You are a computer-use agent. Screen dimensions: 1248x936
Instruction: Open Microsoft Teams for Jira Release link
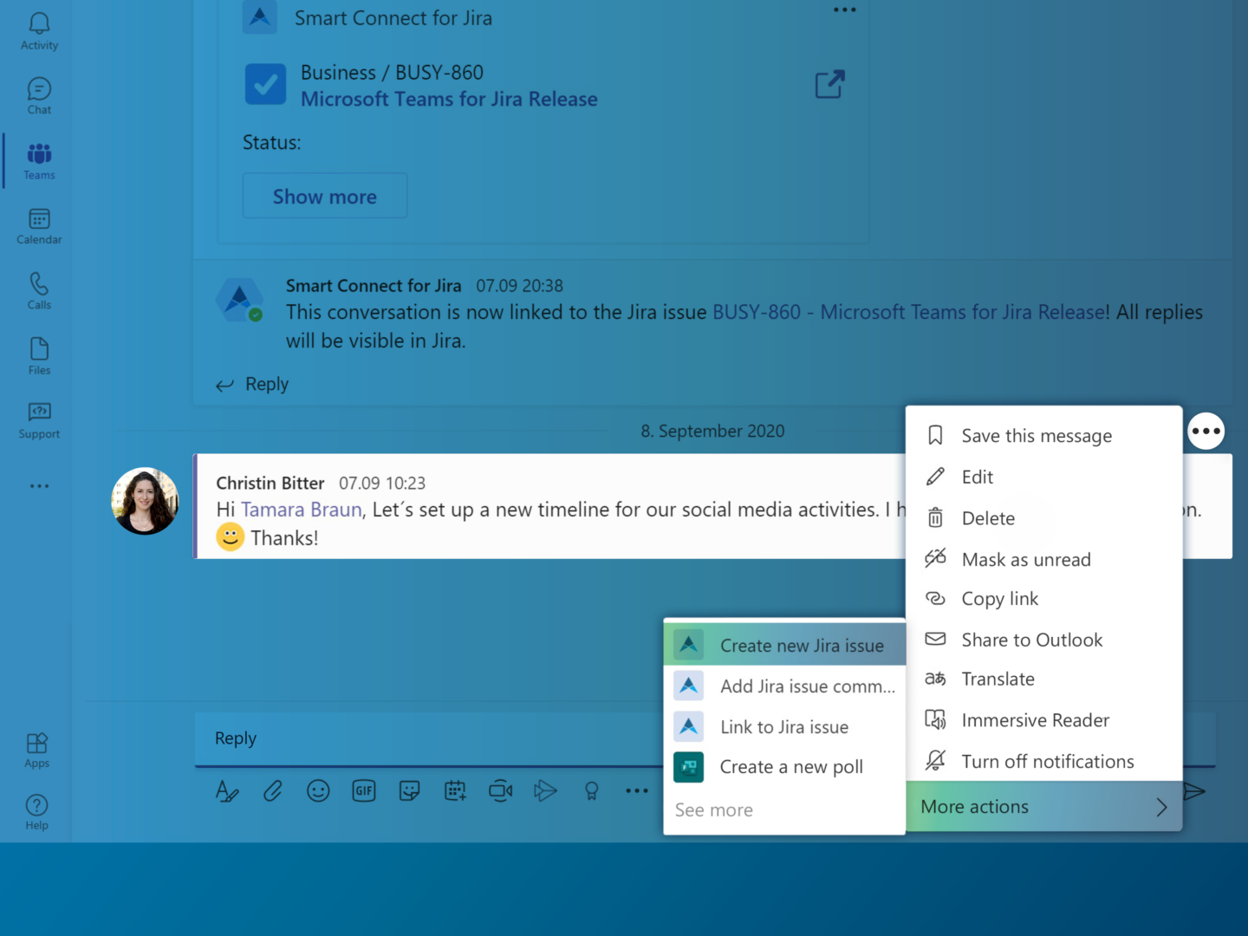[x=449, y=99]
